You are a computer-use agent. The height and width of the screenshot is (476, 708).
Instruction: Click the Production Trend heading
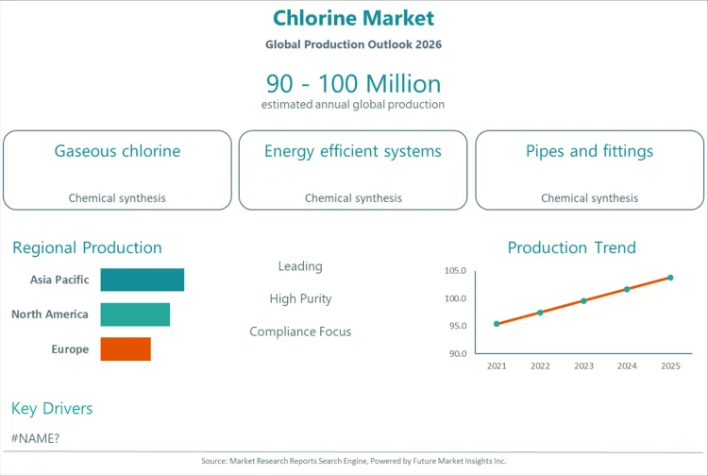tap(572, 247)
